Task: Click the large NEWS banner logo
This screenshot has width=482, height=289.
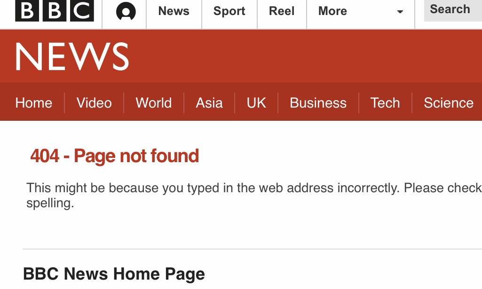Action: click(72, 57)
